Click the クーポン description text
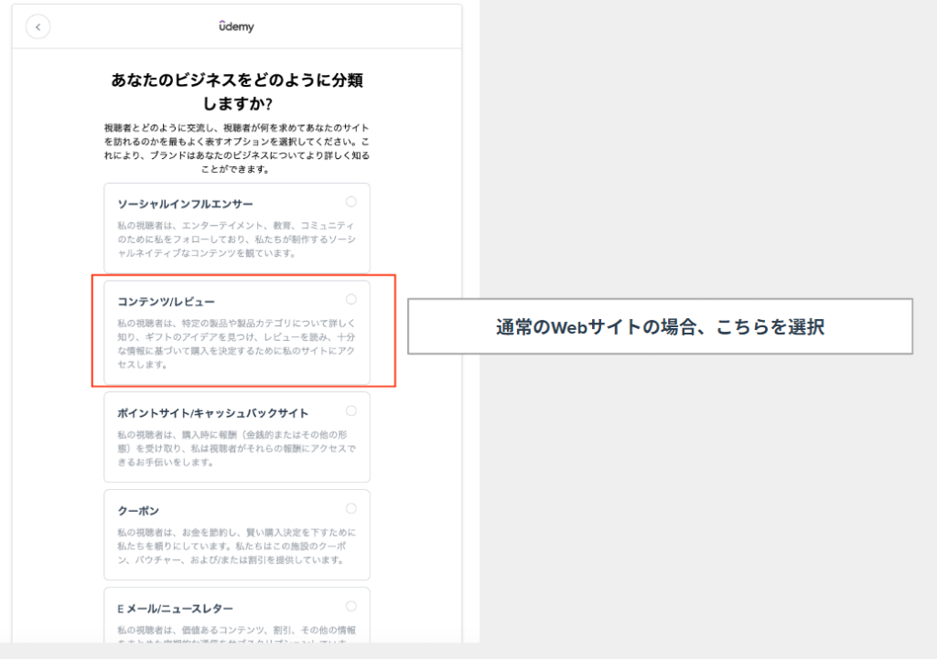Screen dimensions: 937x659 click(236, 546)
